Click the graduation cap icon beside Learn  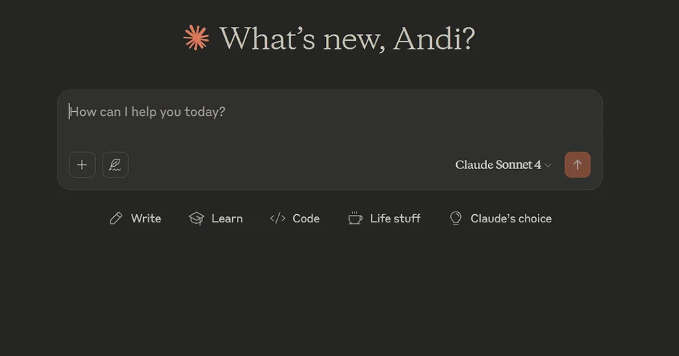click(x=196, y=218)
